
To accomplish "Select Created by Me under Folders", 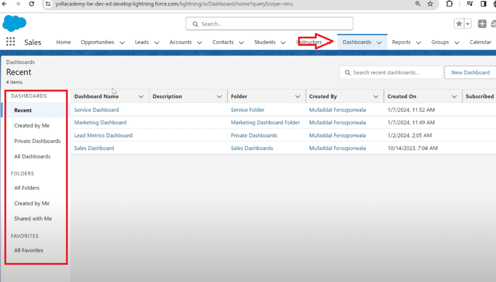I will point(32,203).
